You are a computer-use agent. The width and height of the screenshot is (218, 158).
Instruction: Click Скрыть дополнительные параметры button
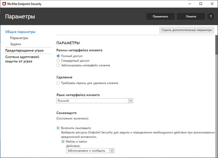pyautogui.click(x=186, y=30)
